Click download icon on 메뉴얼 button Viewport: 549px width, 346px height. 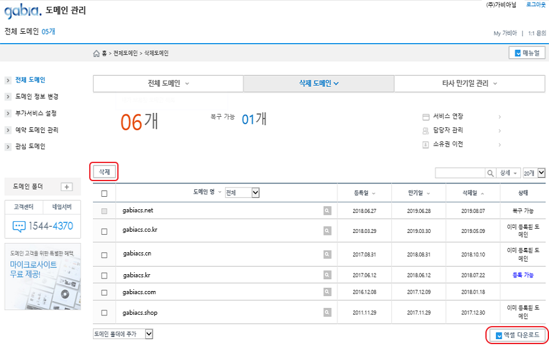[518, 53]
